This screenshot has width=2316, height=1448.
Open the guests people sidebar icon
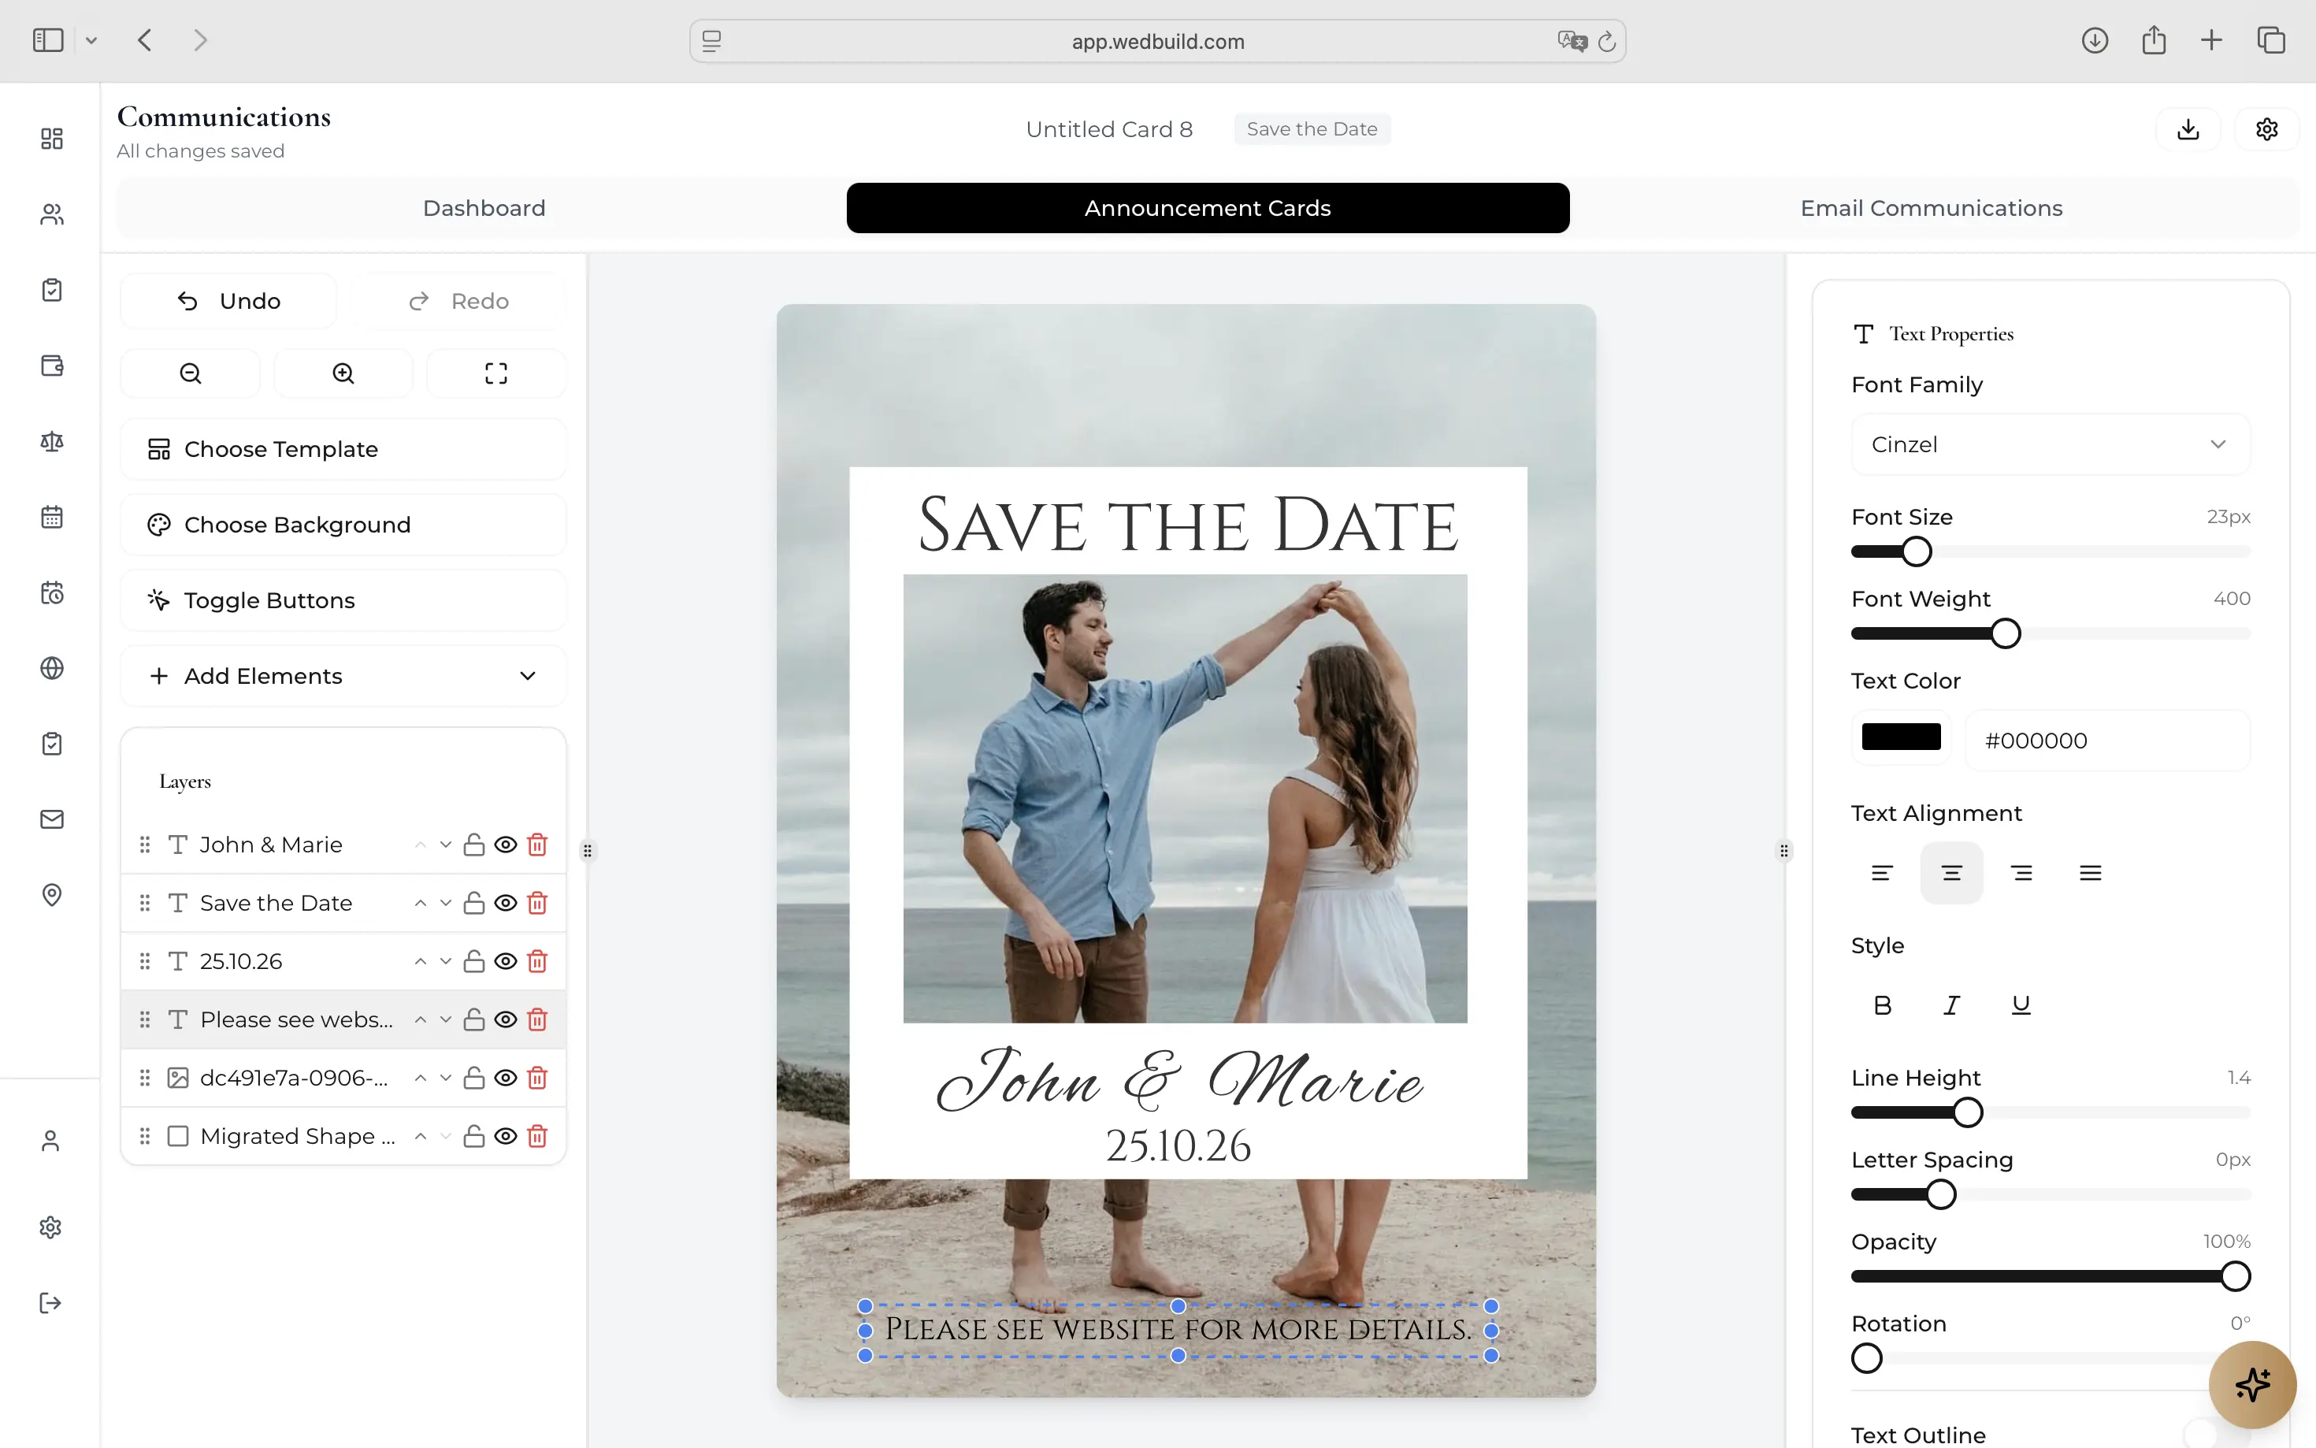(x=52, y=214)
